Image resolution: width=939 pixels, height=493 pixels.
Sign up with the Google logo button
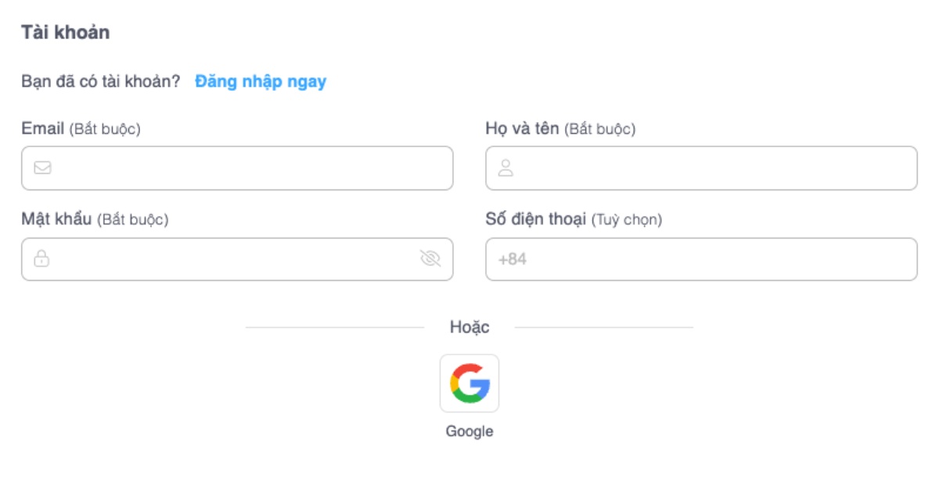pyautogui.click(x=469, y=383)
